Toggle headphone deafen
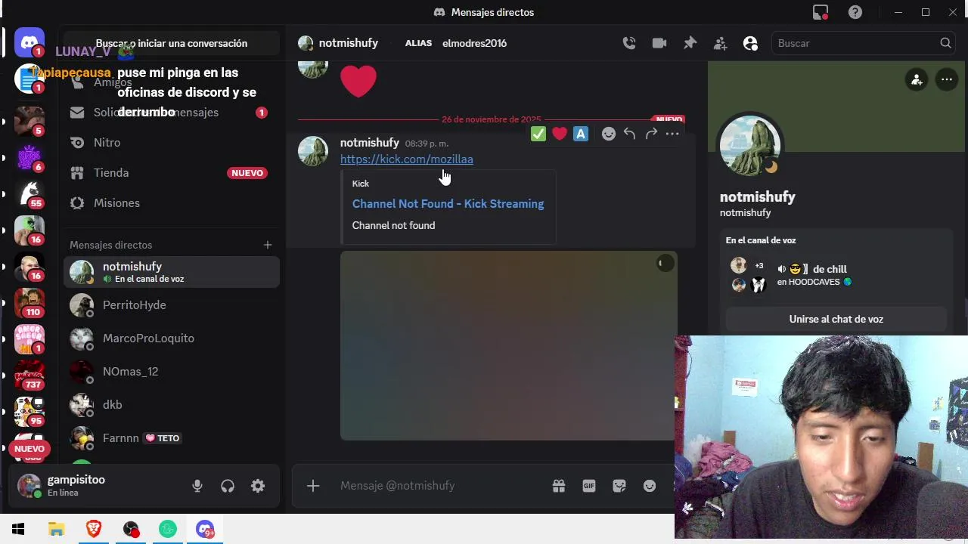 tap(228, 486)
